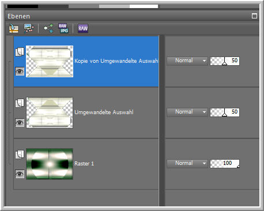Image resolution: width=264 pixels, height=211 pixels.
Task: Open blend mode dropdown for Raster 1
Action: pyautogui.click(x=187, y=163)
